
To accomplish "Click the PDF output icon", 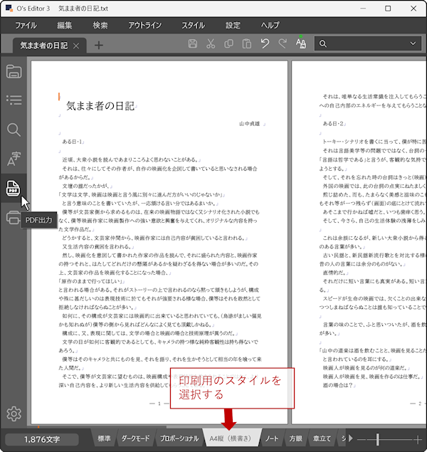I will [x=14, y=188].
